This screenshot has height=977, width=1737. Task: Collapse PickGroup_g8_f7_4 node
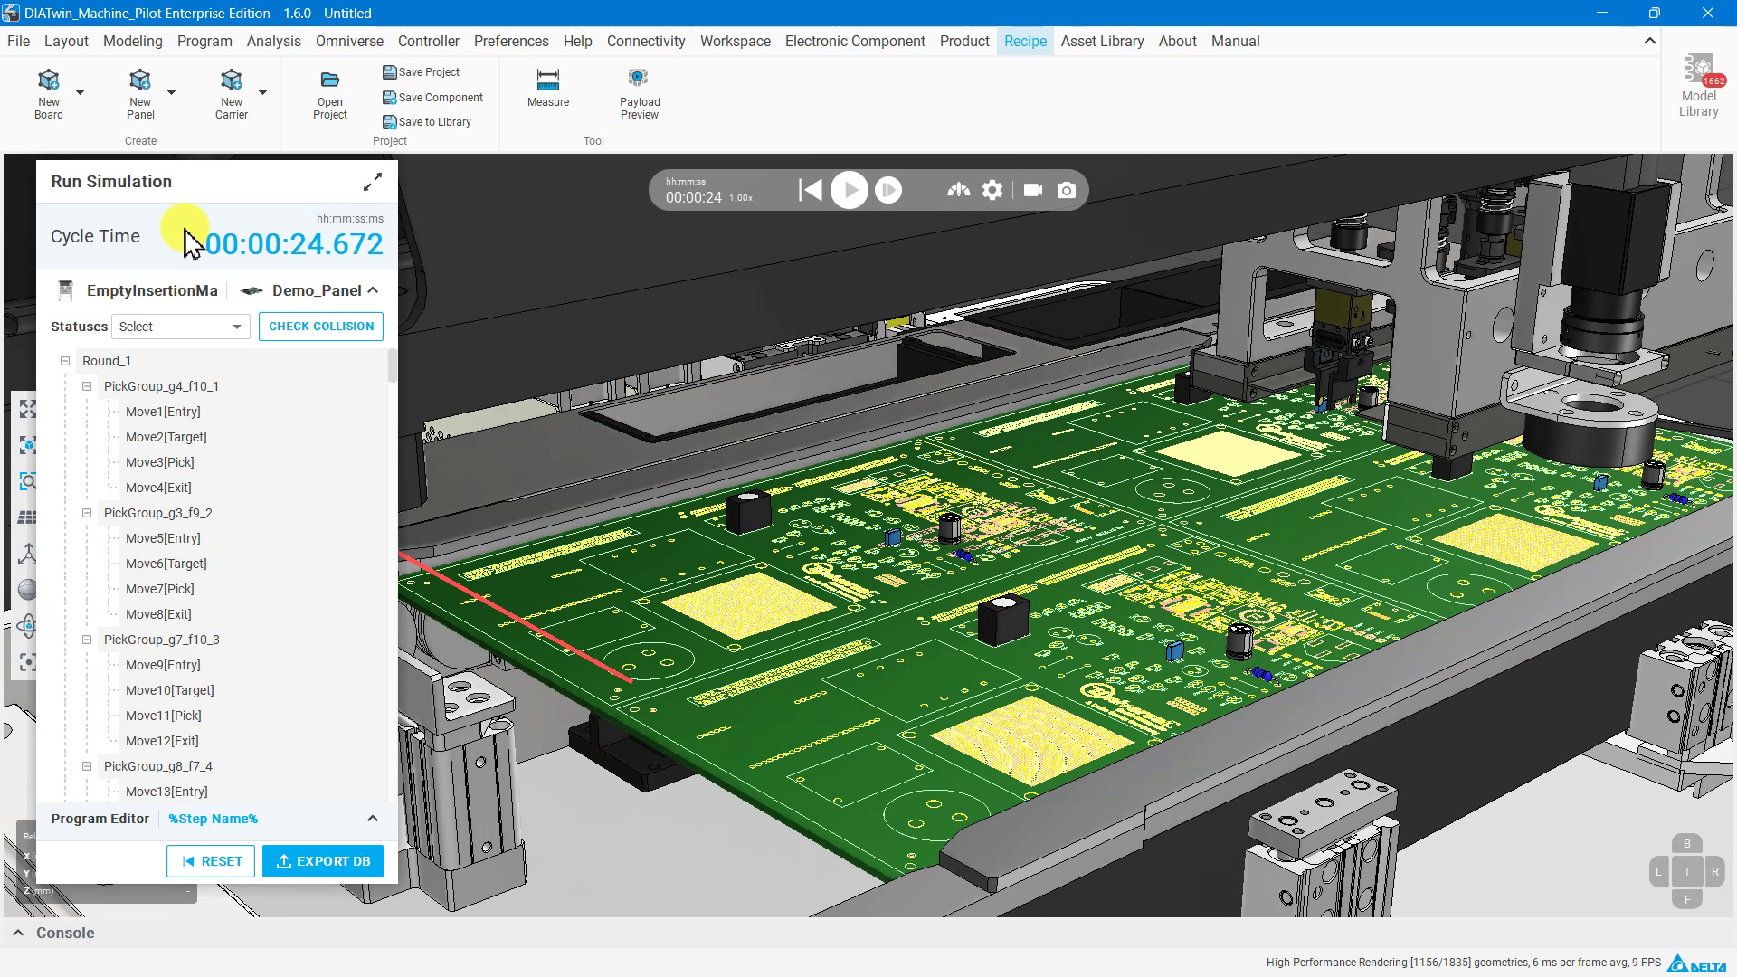tap(87, 766)
